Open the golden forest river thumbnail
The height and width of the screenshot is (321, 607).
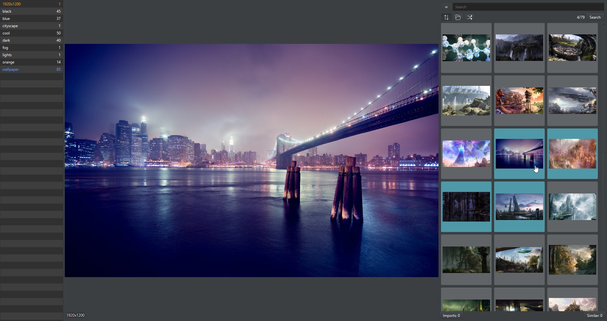pyautogui.click(x=573, y=260)
